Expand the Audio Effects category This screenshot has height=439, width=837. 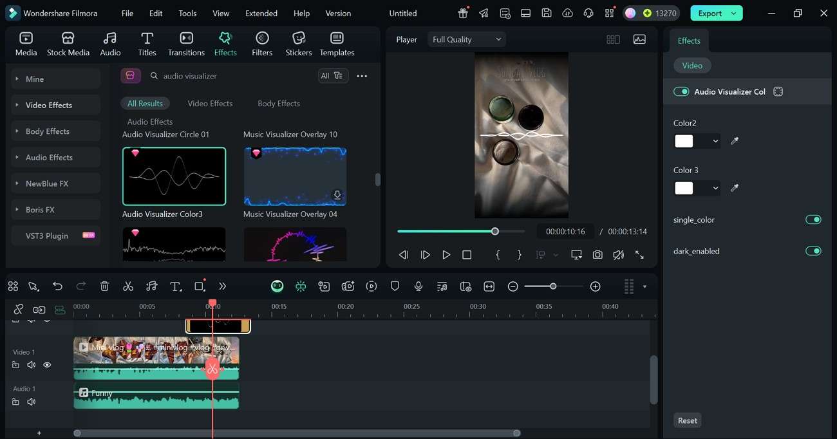tap(49, 158)
